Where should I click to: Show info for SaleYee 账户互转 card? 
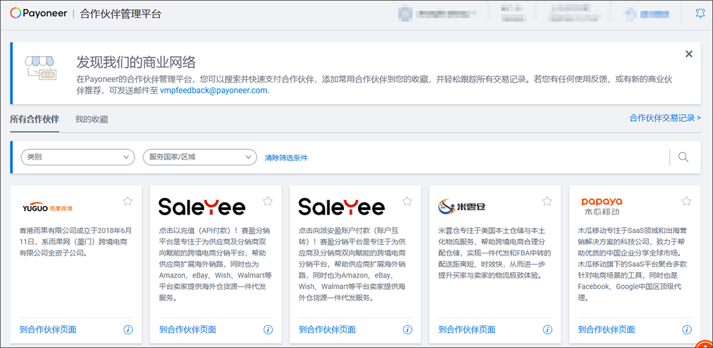(408, 330)
